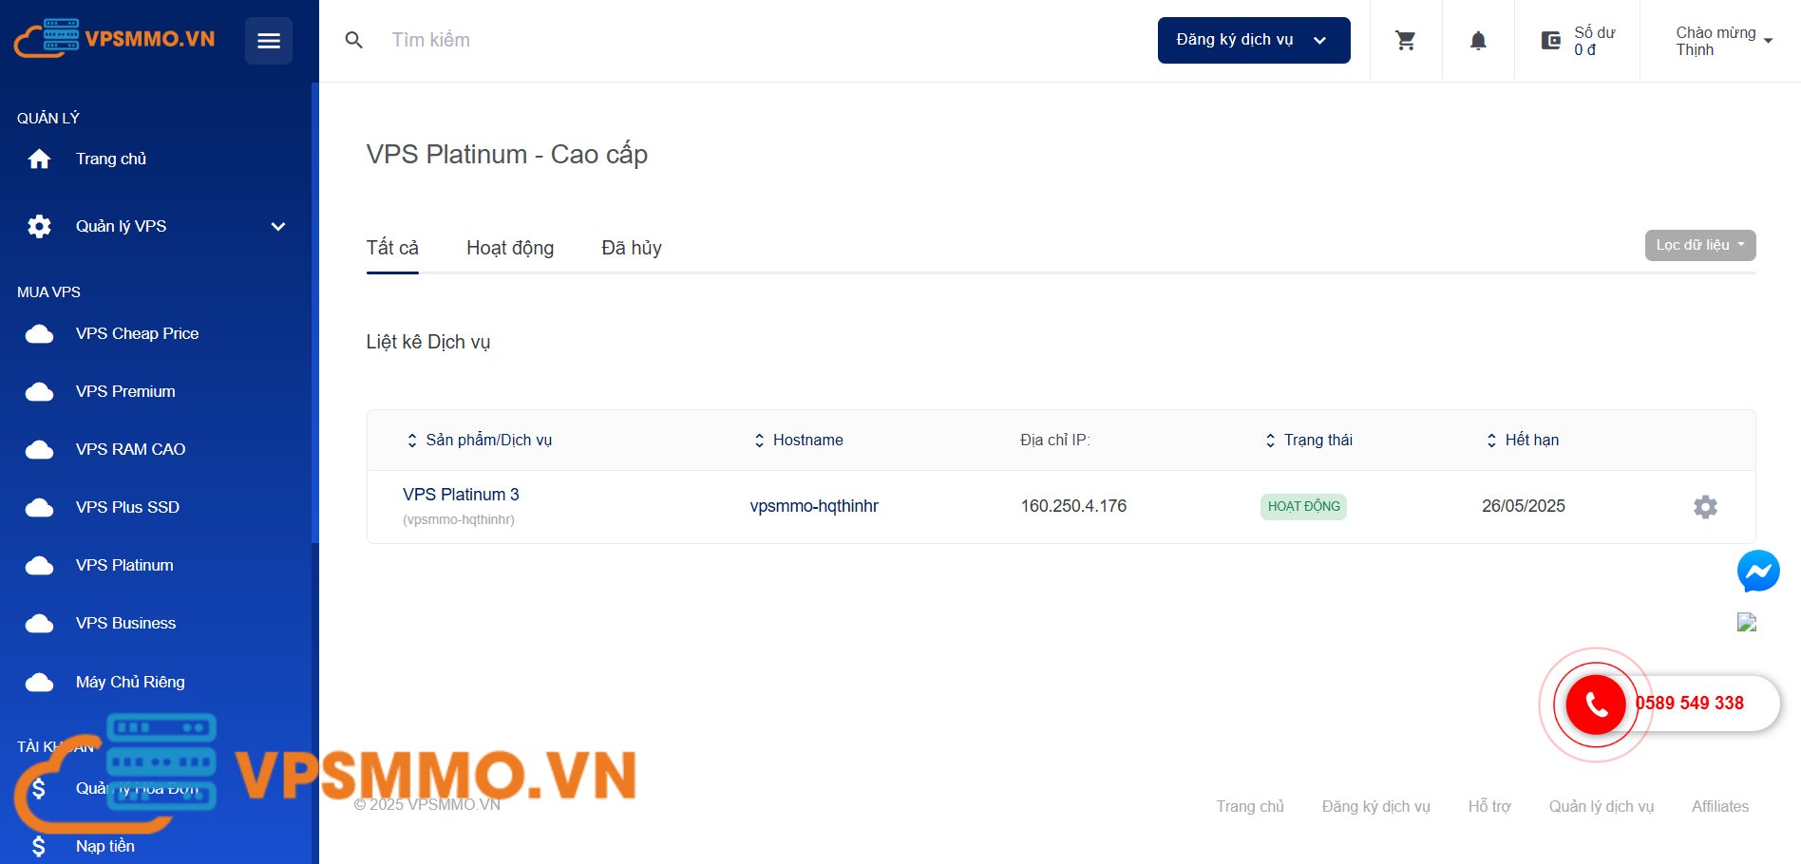1801x864 pixels.
Task: Click the settings gear for VPS Platinum 3
Action: coord(1705,507)
